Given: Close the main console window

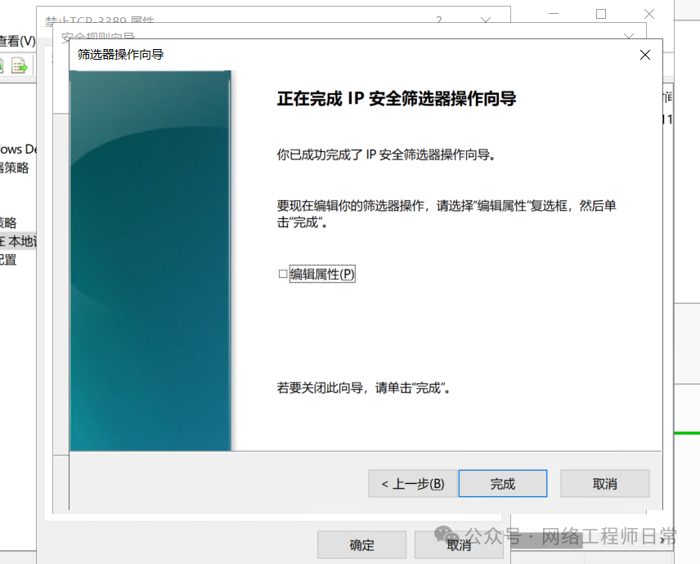Looking at the screenshot, I should point(649,14).
